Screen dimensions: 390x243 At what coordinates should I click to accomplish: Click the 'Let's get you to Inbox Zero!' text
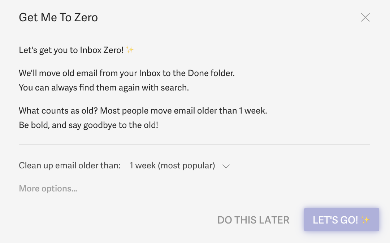click(71, 50)
